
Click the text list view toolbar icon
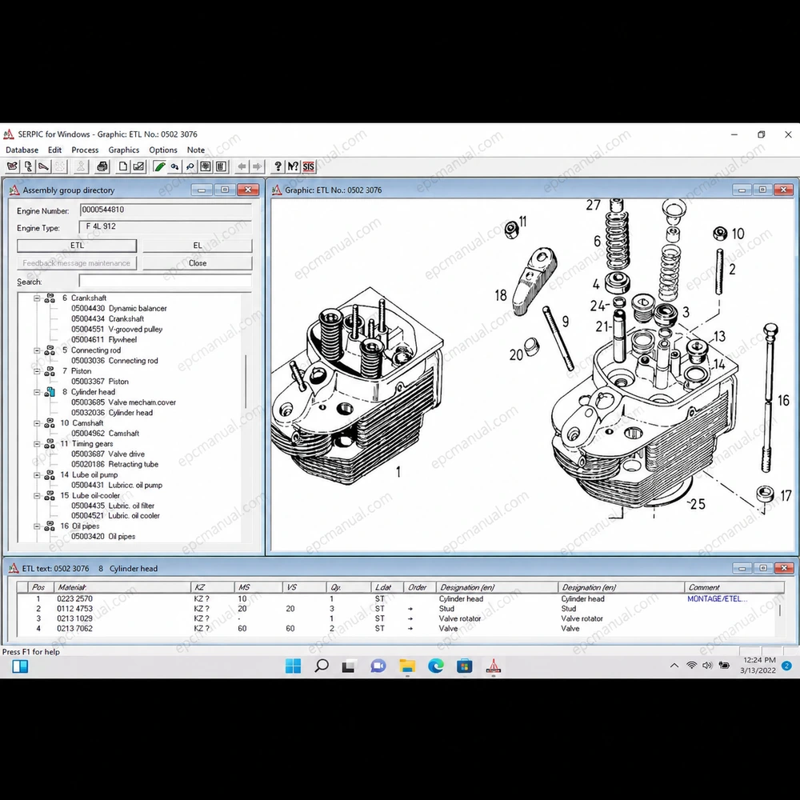[x=221, y=166]
